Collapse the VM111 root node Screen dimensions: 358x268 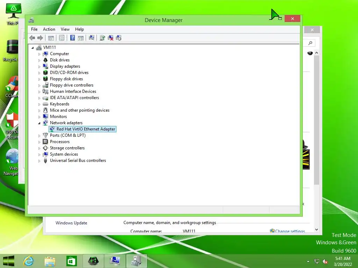33,47
